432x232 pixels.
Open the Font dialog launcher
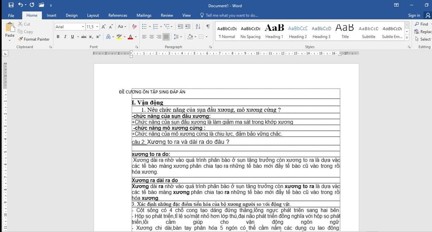click(137, 47)
